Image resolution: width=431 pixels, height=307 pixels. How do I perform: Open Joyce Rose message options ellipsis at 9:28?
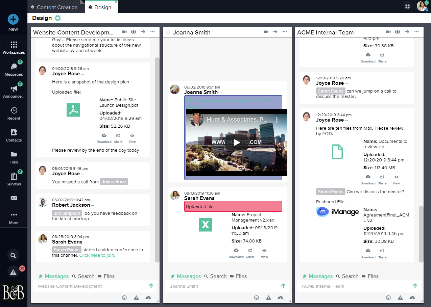click(82, 74)
